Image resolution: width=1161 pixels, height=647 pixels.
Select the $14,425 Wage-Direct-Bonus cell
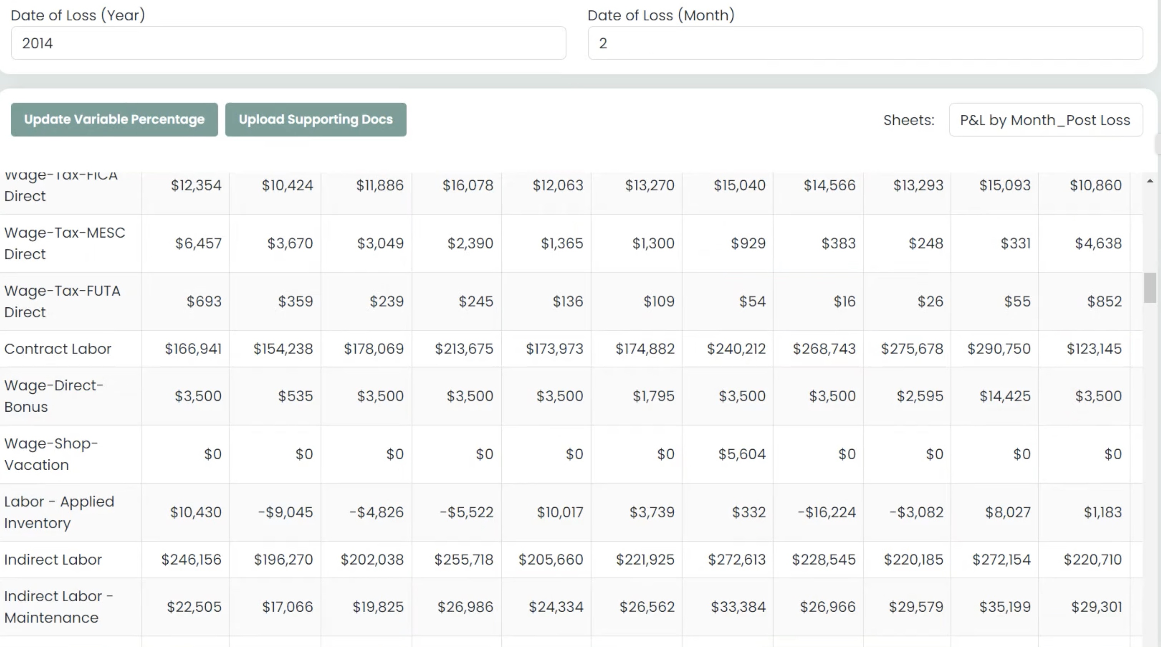pos(1005,396)
